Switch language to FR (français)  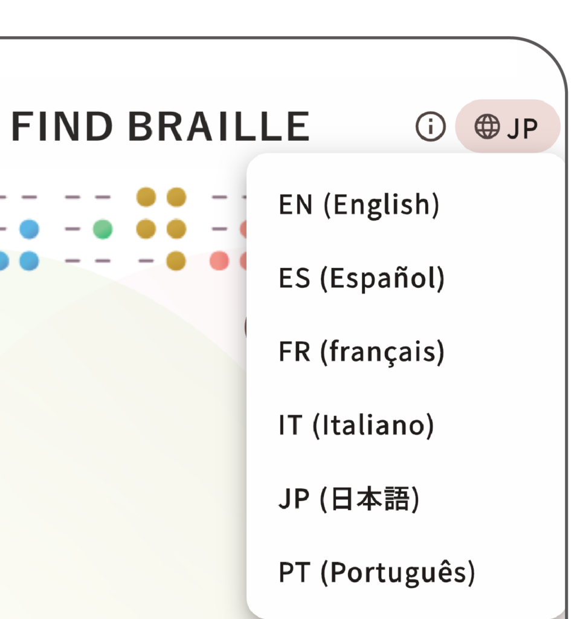click(x=361, y=352)
